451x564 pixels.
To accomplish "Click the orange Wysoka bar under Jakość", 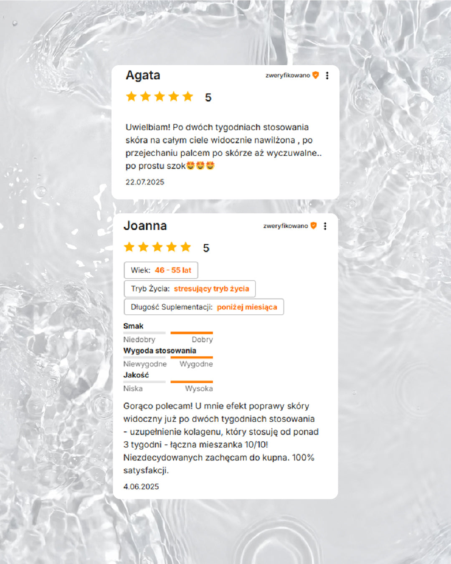I will coord(192,382).
